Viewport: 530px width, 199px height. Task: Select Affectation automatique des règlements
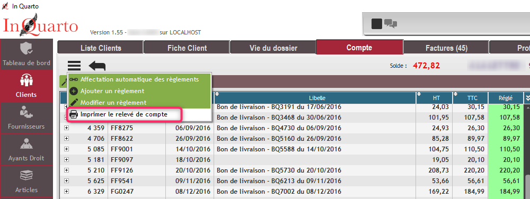[x=139, y=79]
